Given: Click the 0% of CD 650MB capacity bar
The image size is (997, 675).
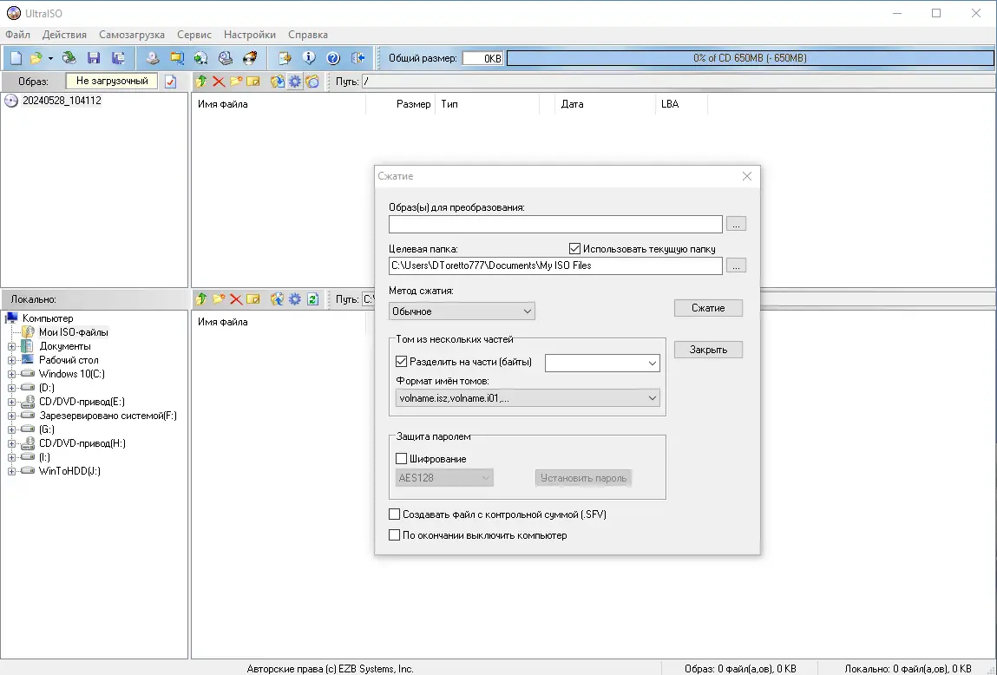Looking at the screenshot, I should click(750, 58).
